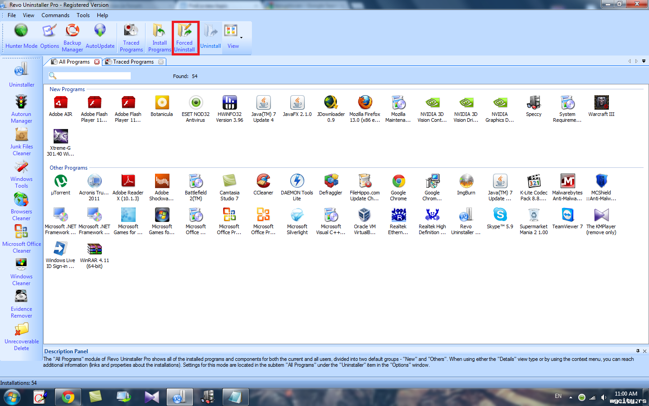This screenshot has height=406, width=649.
Task: Open the View menu in menu bar
Action: pos(28,15)
